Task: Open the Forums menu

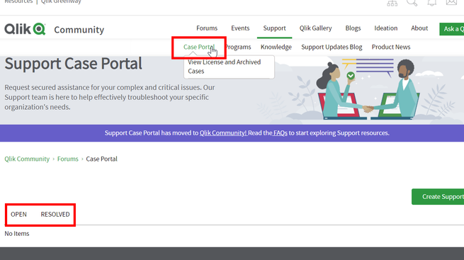Action: coord(207,28)
